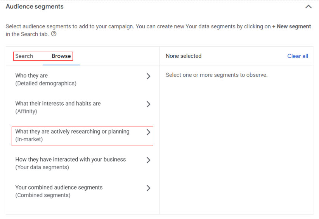Click the Audience segments header title
The width and height of the screenshot is (319, 219).
35,7
